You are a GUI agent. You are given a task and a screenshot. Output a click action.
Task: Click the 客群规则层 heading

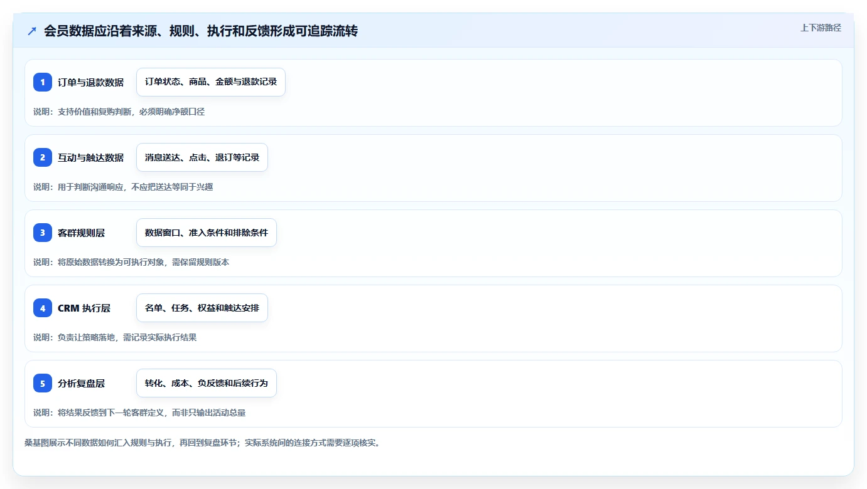coord(81,233)
